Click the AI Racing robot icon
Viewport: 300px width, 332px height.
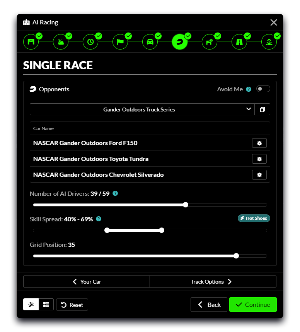(x=26, y=22)
